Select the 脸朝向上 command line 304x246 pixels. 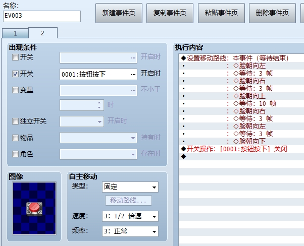[x=241, y=96]
